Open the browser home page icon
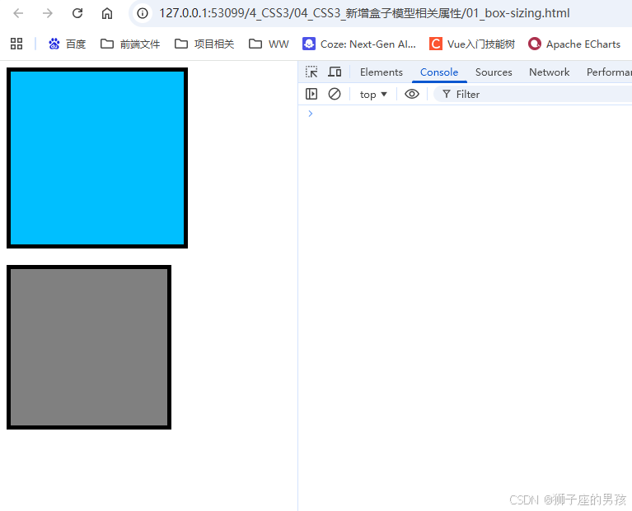 [x=107, y=13]
